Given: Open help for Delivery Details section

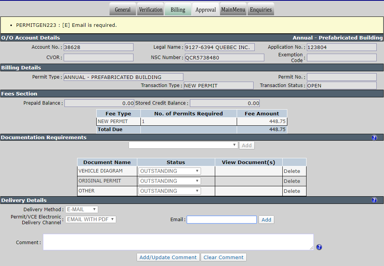Looking at the screenshot, I should tap(374, 200).
